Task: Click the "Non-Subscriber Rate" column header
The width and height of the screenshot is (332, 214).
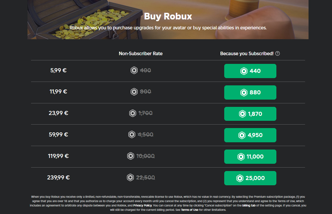Action: tap(141, 53)
